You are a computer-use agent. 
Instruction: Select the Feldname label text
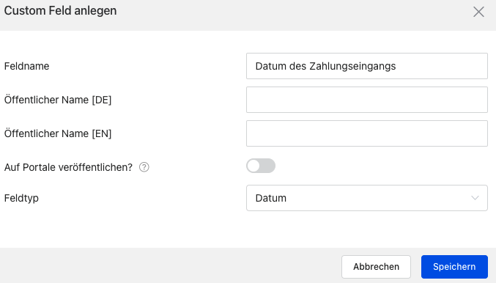[26, 66]
